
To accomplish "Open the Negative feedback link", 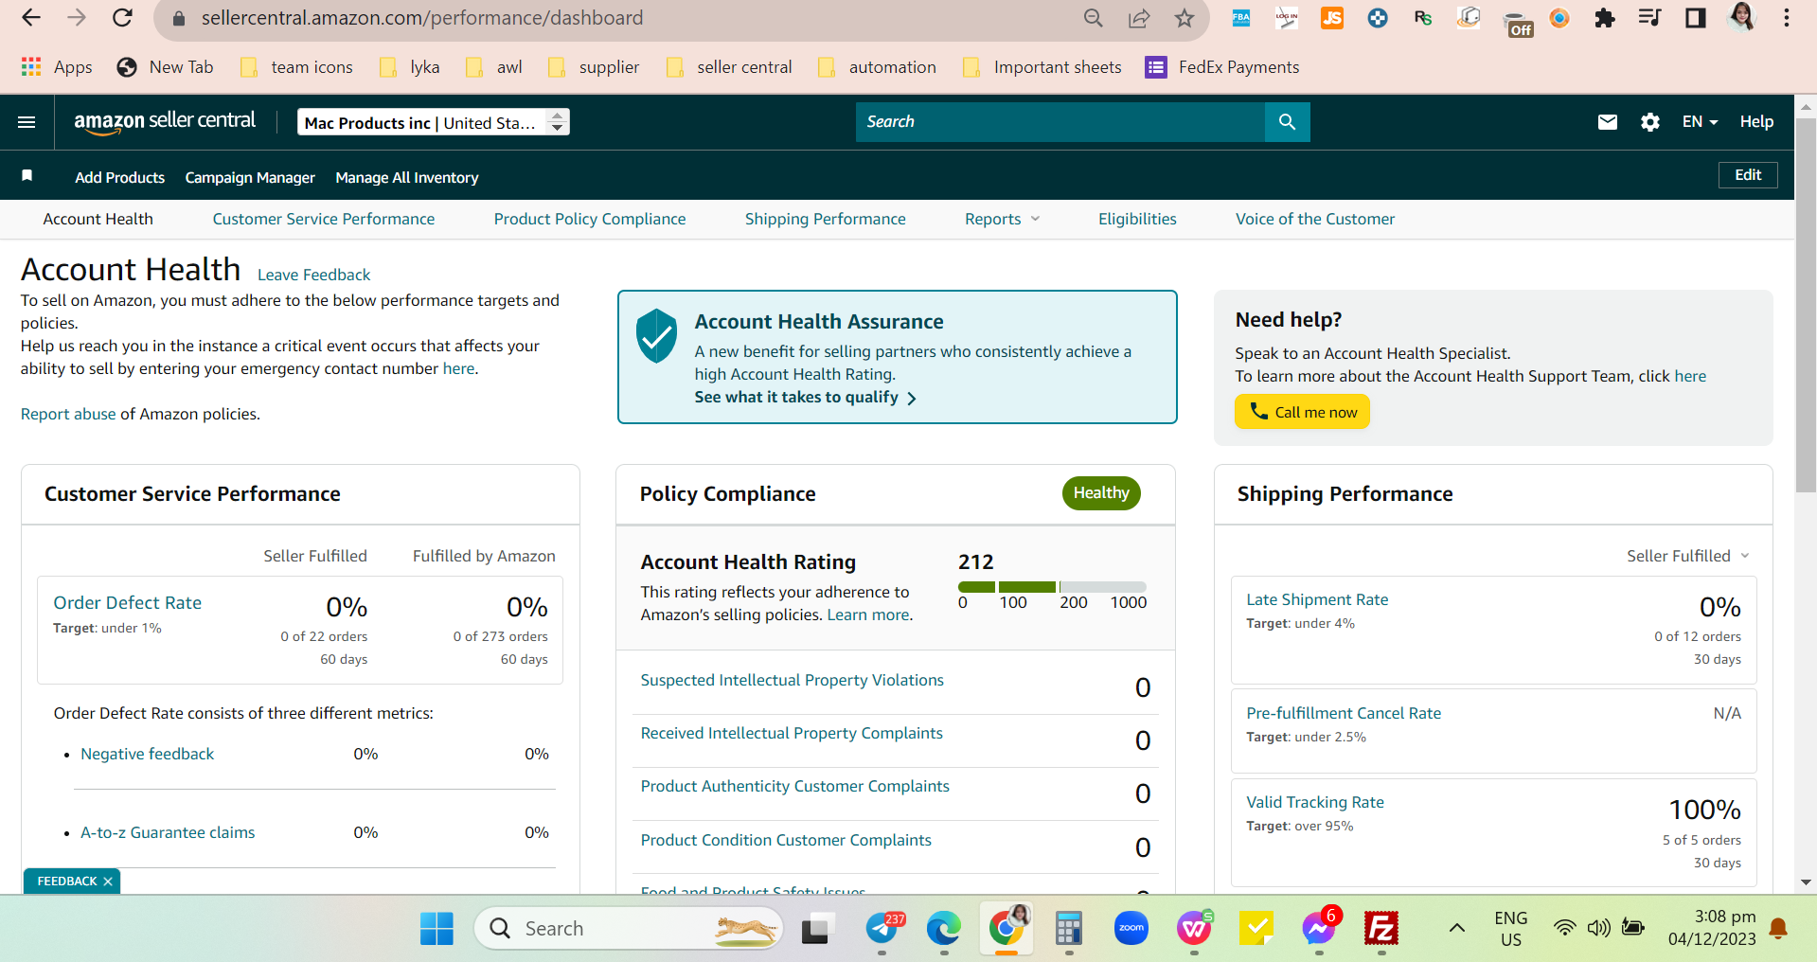I will tap(148, 754).
